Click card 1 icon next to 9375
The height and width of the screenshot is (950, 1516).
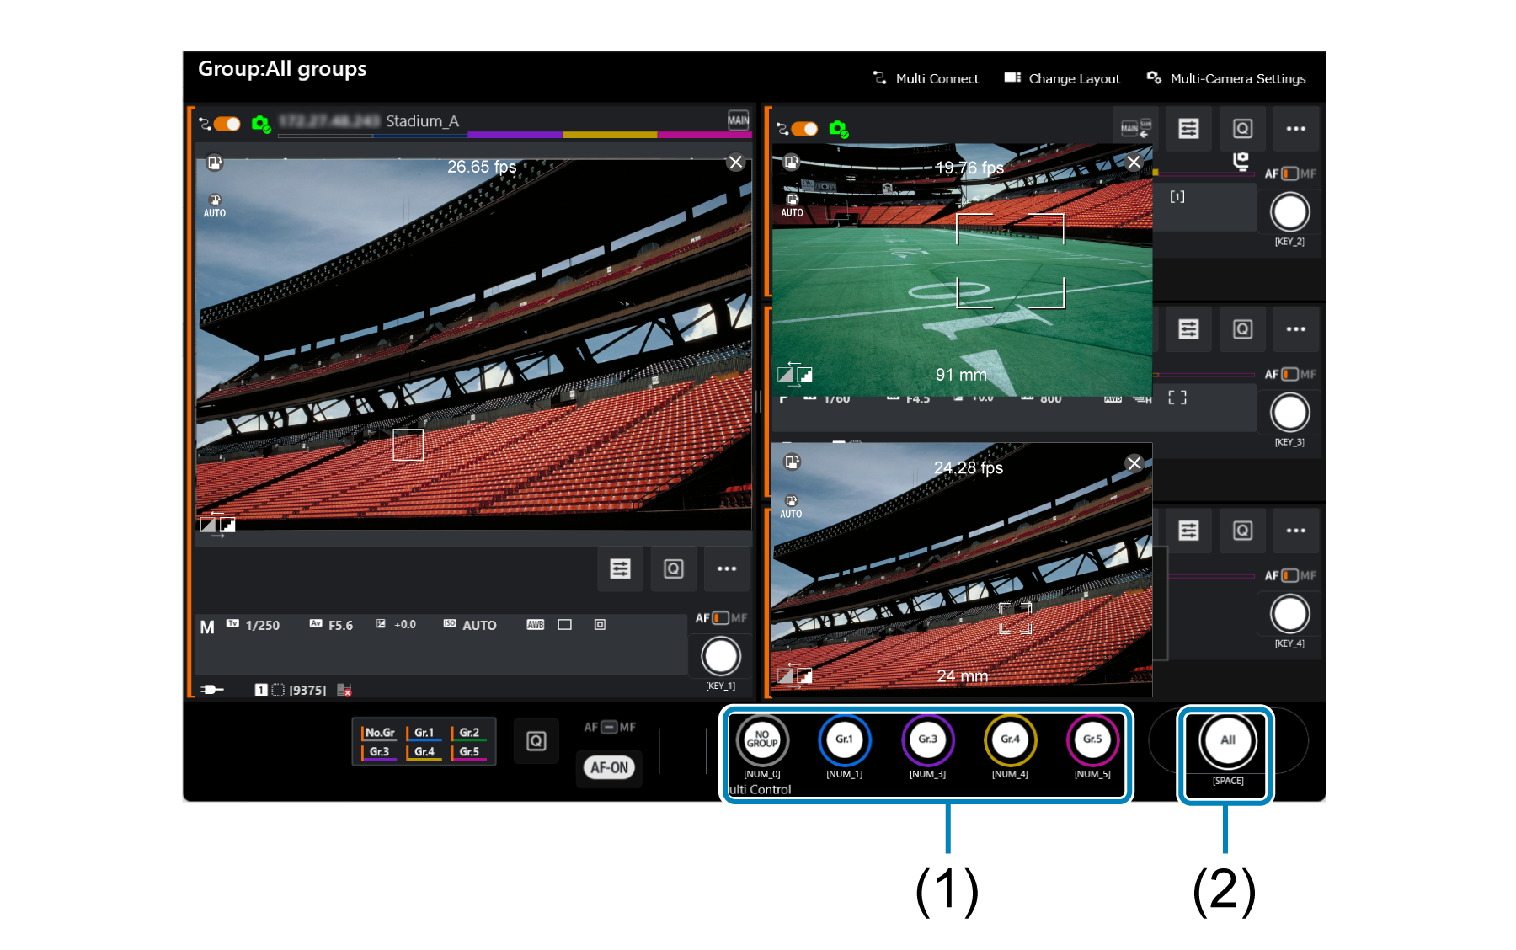point(261,690)
